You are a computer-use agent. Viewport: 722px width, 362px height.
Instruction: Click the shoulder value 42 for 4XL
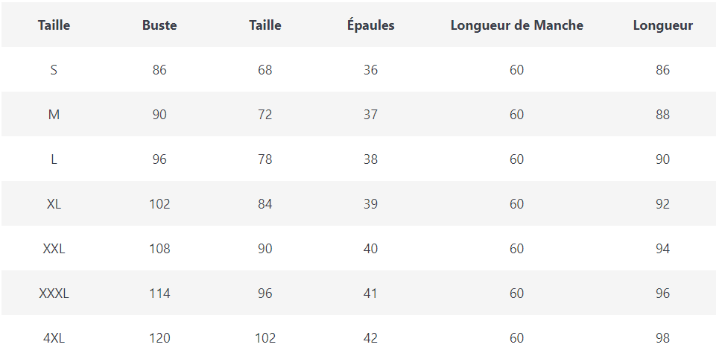[x=370, y=338]
